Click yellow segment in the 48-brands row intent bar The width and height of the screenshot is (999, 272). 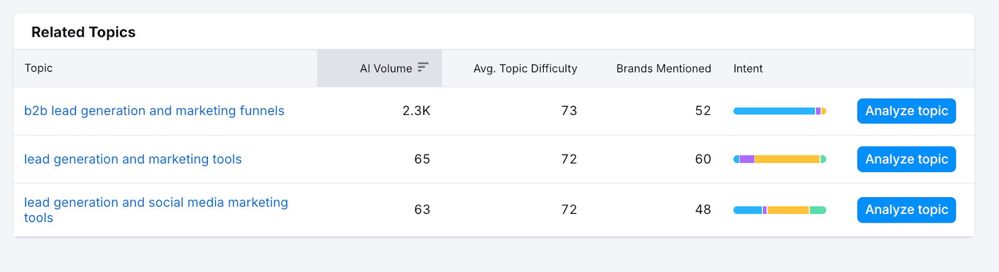[x=788, y=210]
